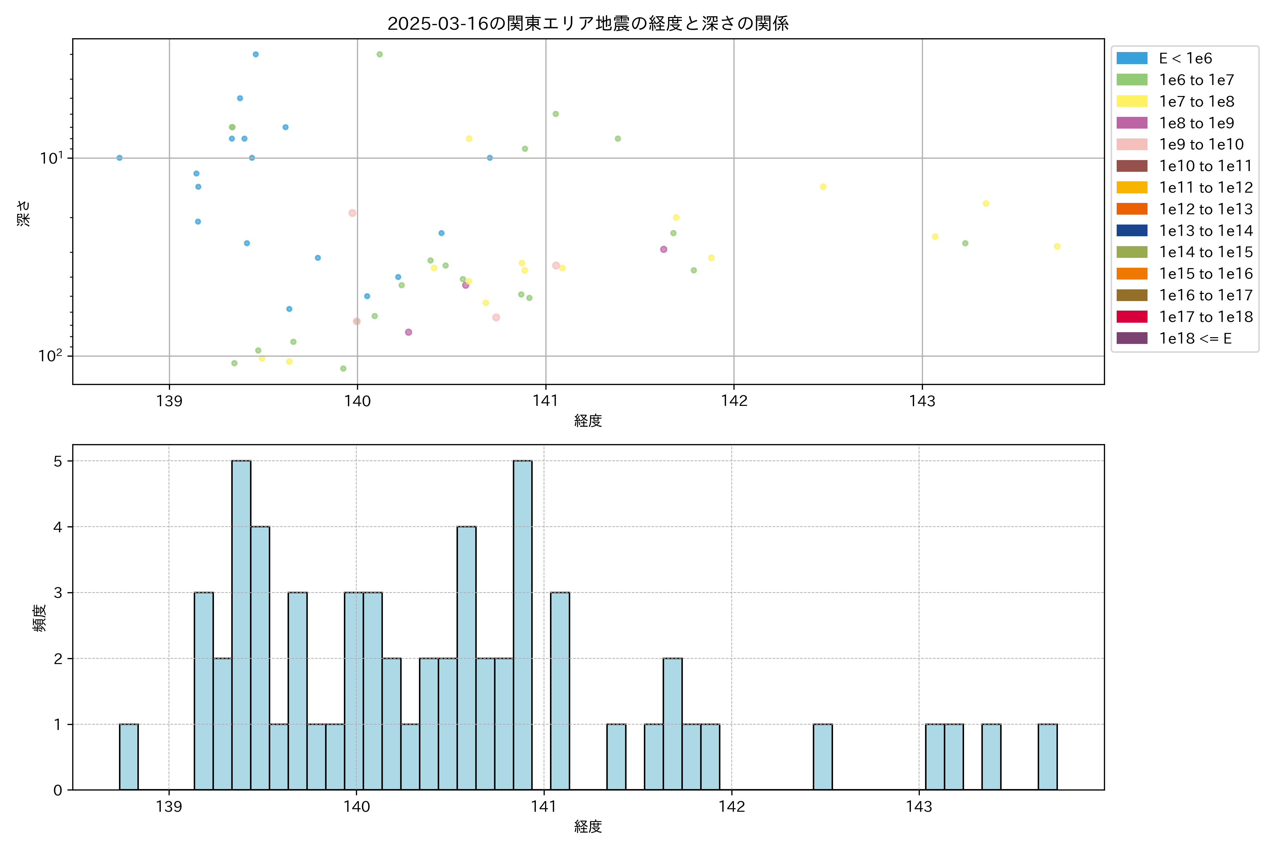The height and width of the screenshot is (850, 1275).
Task: Click the scatter plot's 経度 x-axis label
Action: (588, 421)
